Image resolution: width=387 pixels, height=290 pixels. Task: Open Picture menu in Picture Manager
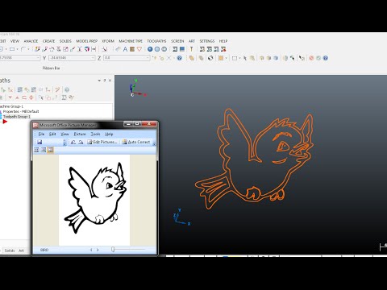pos(80,134)
